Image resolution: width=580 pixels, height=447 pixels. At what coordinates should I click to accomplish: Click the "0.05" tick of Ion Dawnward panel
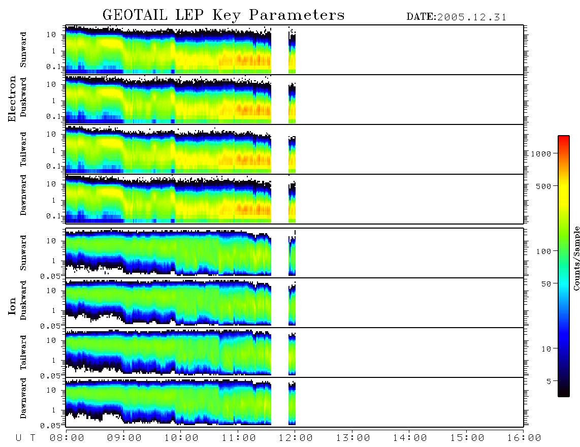[x=50, y=426]
